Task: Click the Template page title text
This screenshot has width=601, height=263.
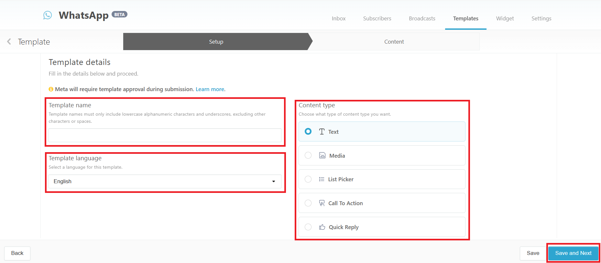Action: (34, 42)
